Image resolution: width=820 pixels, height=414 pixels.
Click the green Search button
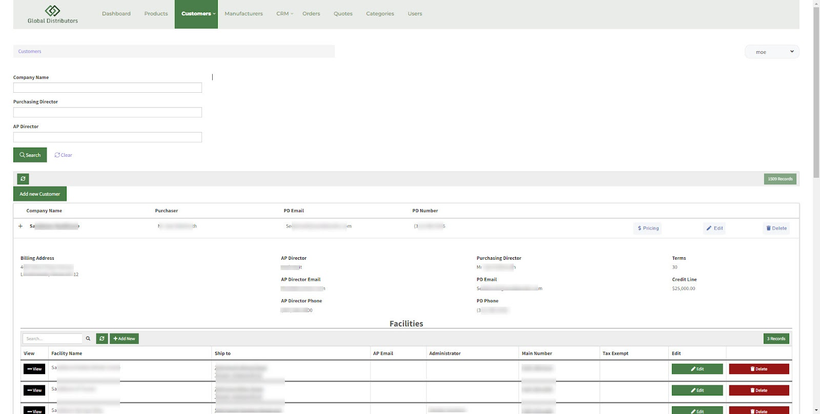click(x=30, y=155)
